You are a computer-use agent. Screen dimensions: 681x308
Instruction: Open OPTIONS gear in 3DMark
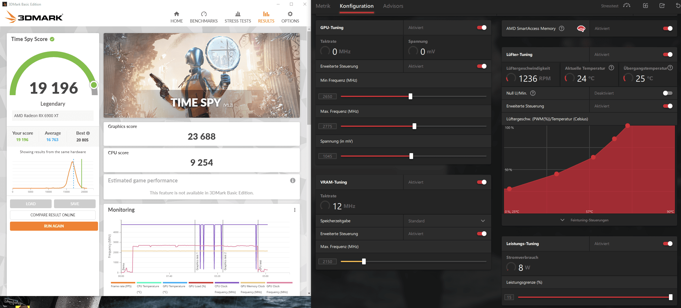point(290,17)
